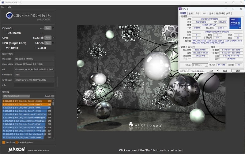
Task: Click the Intel Core i9 badge in CPU-Z
Action: coord(236,24)
